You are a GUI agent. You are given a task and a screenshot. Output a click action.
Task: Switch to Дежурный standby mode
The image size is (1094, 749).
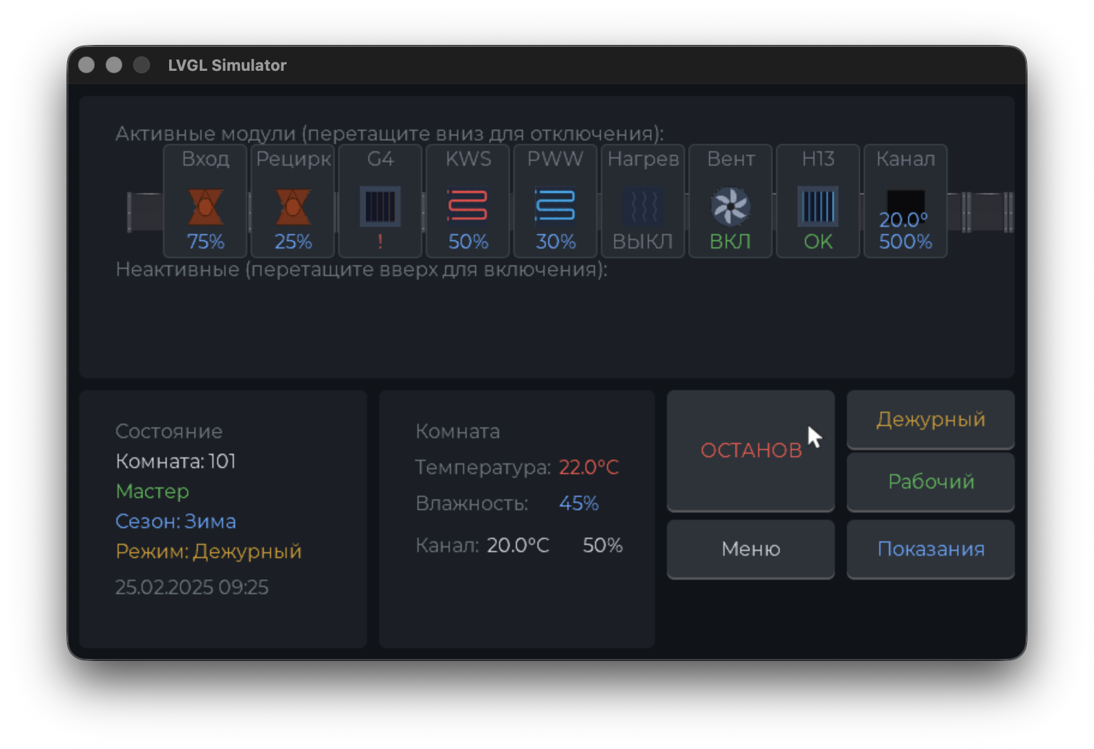(930, 420)
